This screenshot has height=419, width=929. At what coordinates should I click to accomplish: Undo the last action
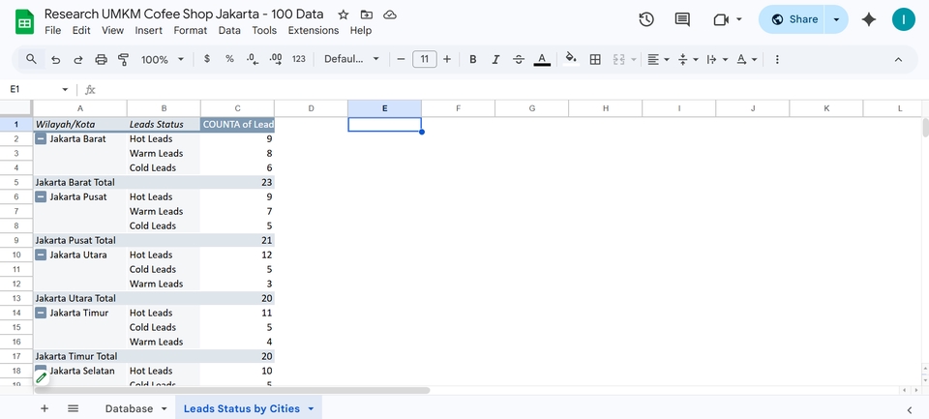coord(56,59)
